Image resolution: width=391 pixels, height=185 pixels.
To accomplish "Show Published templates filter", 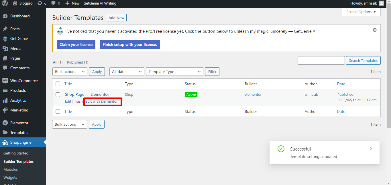I will [x=75, y=62].
